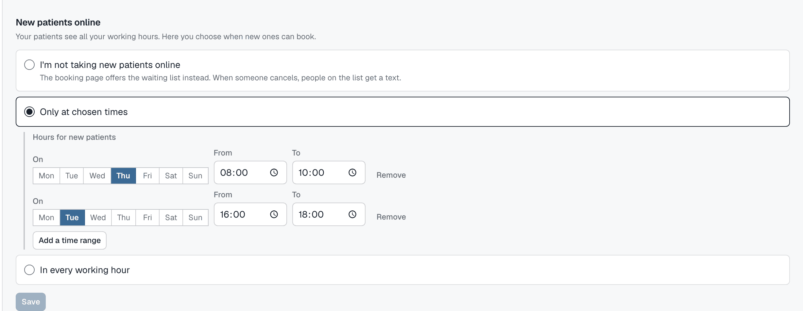Toggle Sat in the 16:00–18:00 range row
The width and height of the screenshot is (803, 311).
171,218
